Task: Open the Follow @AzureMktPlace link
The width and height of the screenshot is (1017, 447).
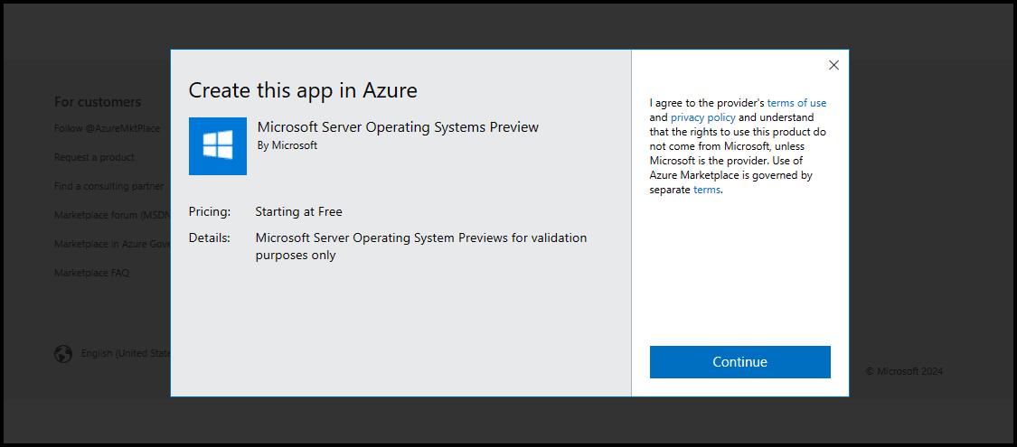Action: 107,128
